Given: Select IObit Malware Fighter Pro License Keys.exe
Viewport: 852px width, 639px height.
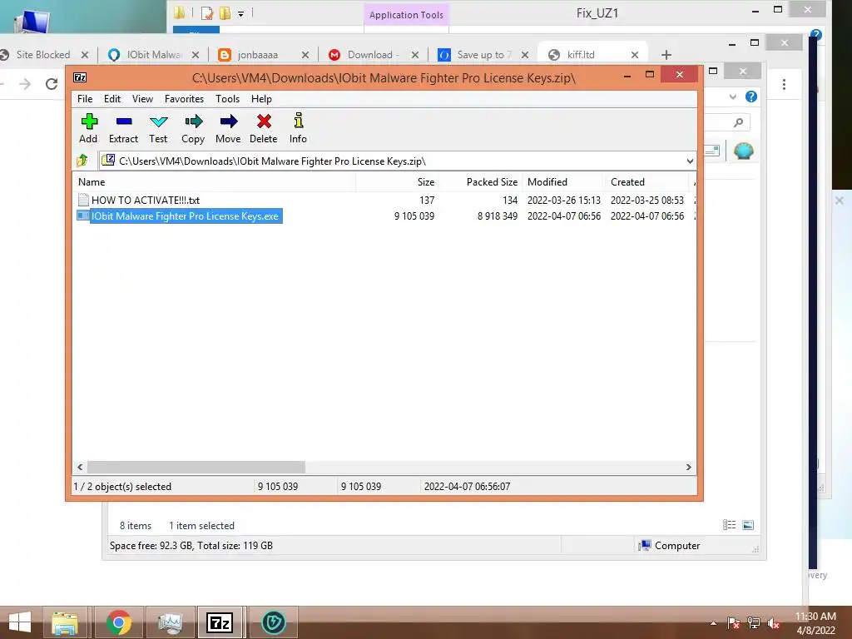Looking at the screenshot, I should coord(185,216).
